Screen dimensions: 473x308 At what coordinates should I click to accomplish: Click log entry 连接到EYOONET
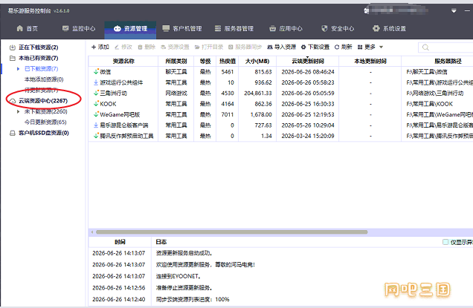point(178,276)
